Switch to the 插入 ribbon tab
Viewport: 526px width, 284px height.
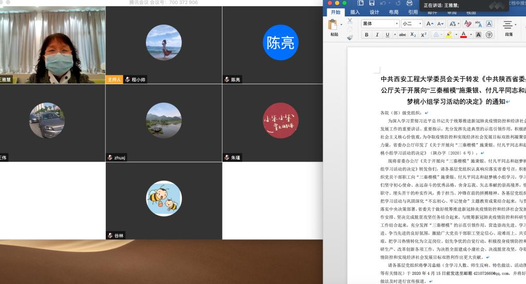pyautogui.click(x=355, y=12)
